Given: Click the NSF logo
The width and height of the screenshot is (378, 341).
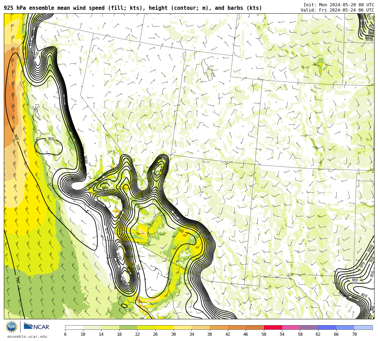Looking at the screenshot, I should pyautogui.click(x=12, y=327).
